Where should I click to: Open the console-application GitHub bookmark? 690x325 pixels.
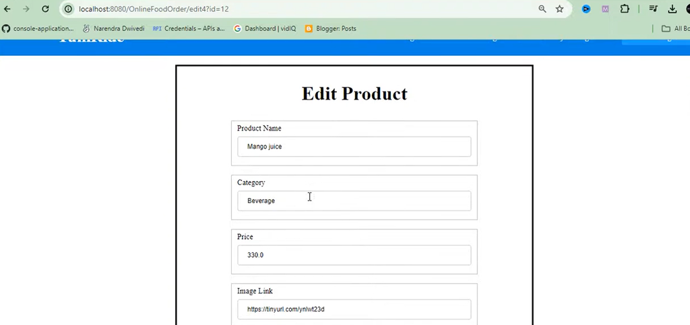tap(38, 28)
